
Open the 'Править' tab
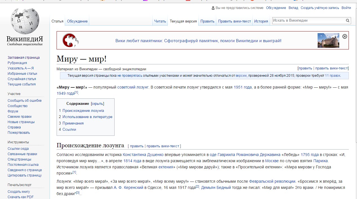pos(207,21)
